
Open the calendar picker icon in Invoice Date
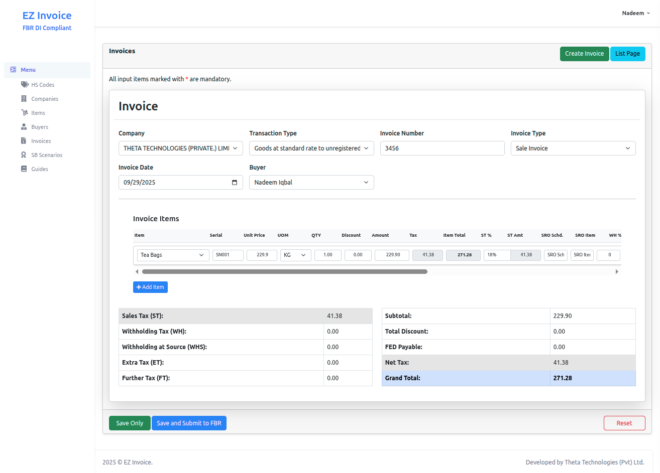coord(235,182)
